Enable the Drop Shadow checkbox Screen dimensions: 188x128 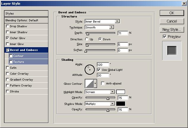click(x=7, y=26)
